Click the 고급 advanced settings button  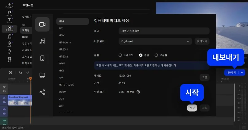[204, 77]
